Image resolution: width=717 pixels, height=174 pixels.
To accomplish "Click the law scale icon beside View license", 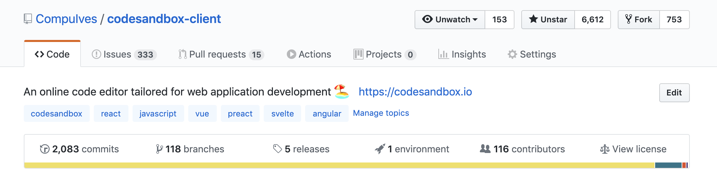I will pos(605,149).
